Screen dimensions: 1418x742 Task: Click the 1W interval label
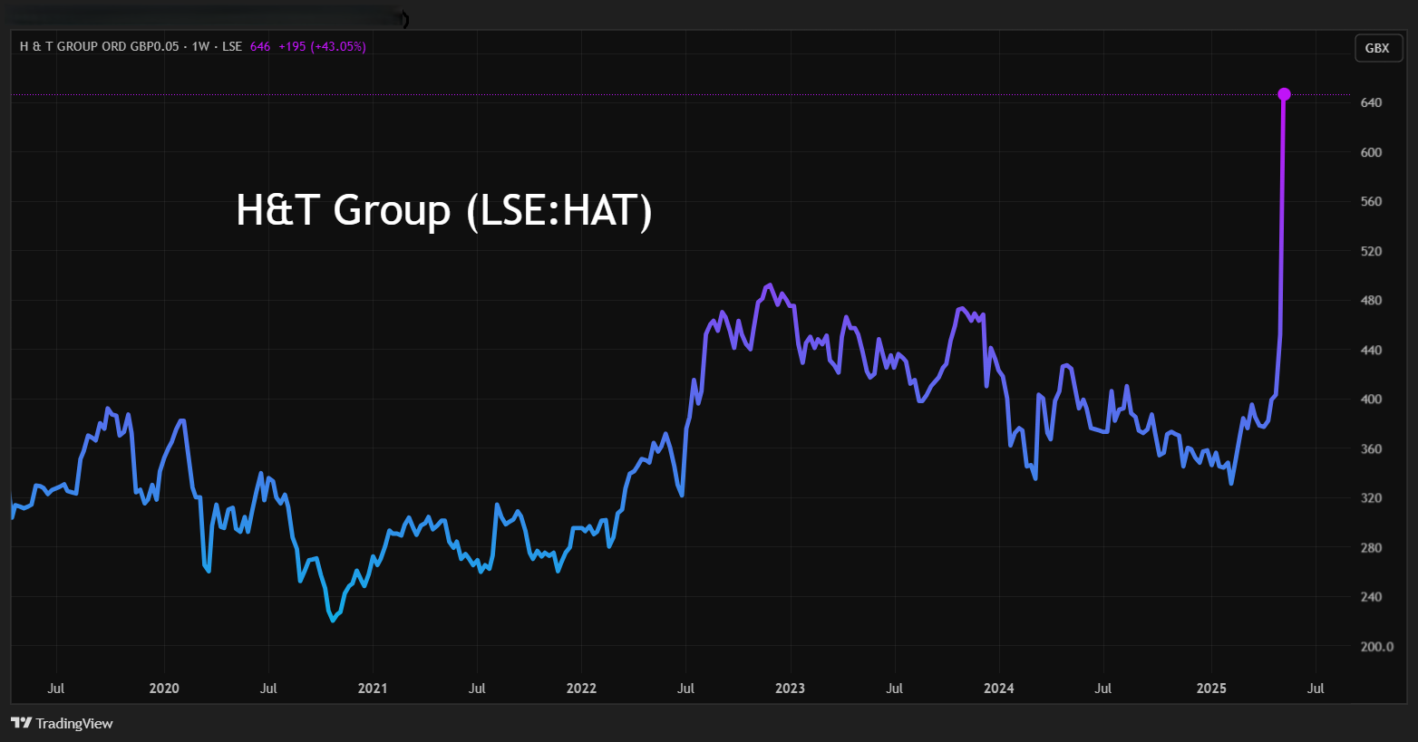tap(200, 46)
